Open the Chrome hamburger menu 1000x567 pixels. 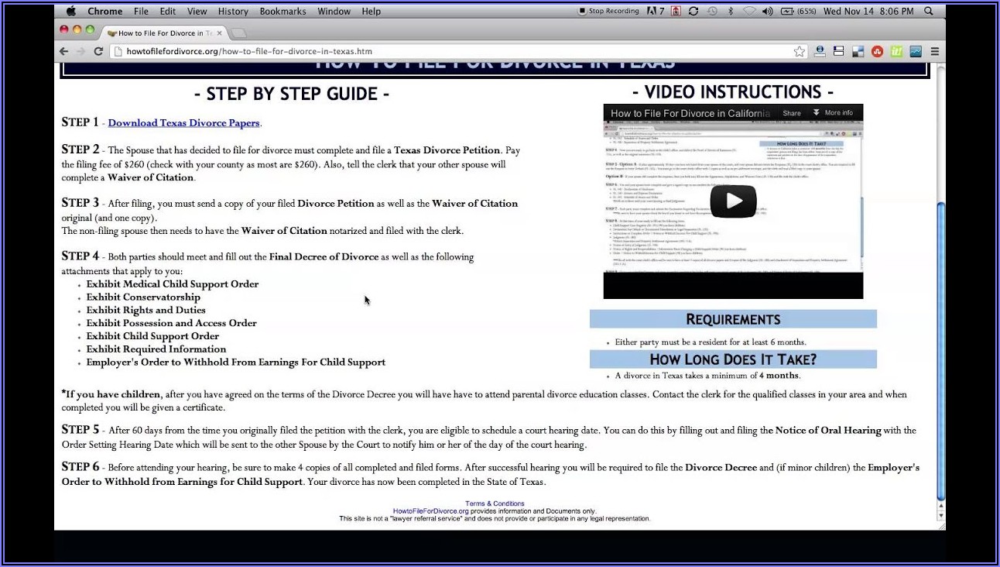[935, 52]
